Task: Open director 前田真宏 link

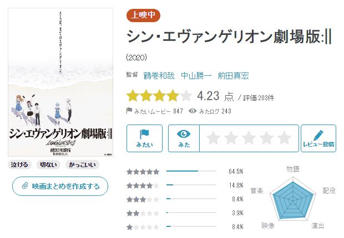Action: pyautogui.click(x=234, y=76)
